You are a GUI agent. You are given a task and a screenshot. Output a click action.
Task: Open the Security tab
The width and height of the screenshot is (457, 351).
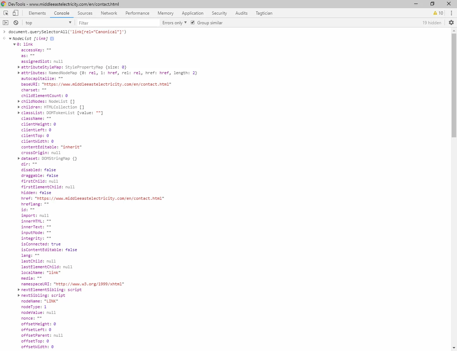pos(219,13)
